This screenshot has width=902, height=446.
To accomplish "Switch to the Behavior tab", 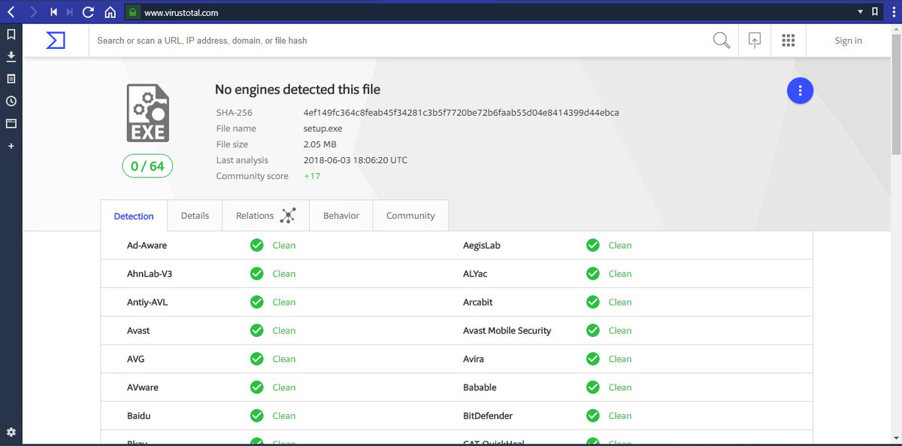I will [341, 216].
